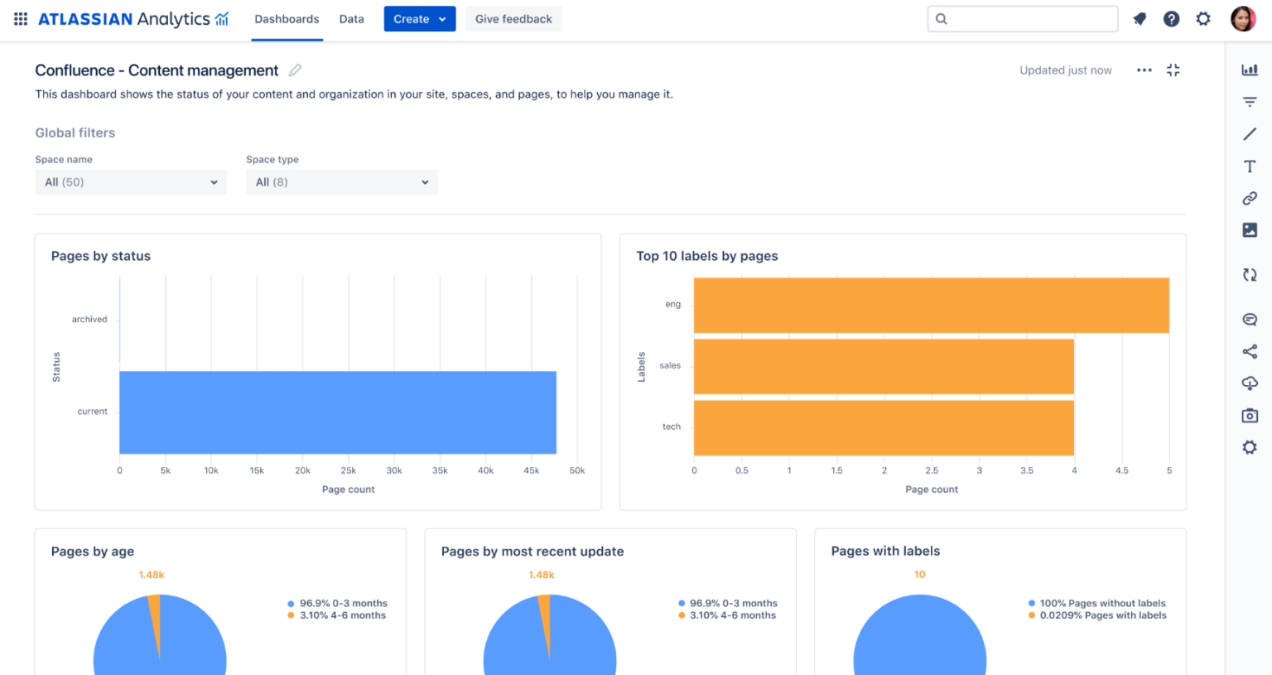The height and width of the screenshot is (675, 1272).
Task: Open the Space name filter dropdown
Action: 130,181
